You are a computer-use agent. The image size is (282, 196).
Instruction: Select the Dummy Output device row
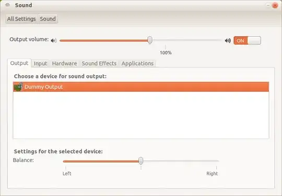(141, 87)
